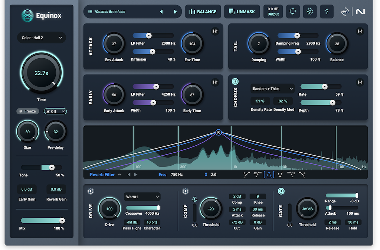Click the iZotope logo icon

(x=345, y=12)
